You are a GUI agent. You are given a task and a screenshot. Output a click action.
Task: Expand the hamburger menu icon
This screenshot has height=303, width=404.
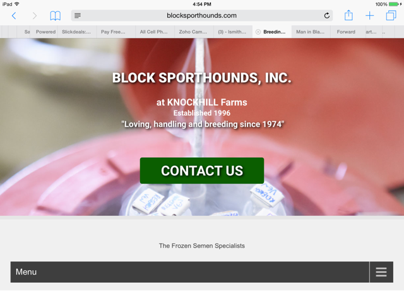(381, 272)
